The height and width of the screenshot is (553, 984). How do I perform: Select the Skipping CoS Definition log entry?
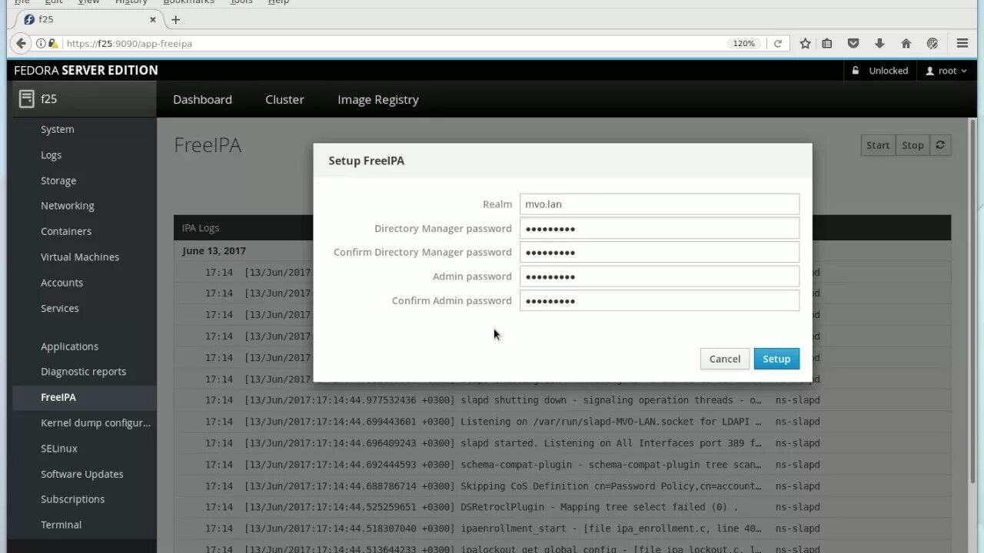(562, 486)
